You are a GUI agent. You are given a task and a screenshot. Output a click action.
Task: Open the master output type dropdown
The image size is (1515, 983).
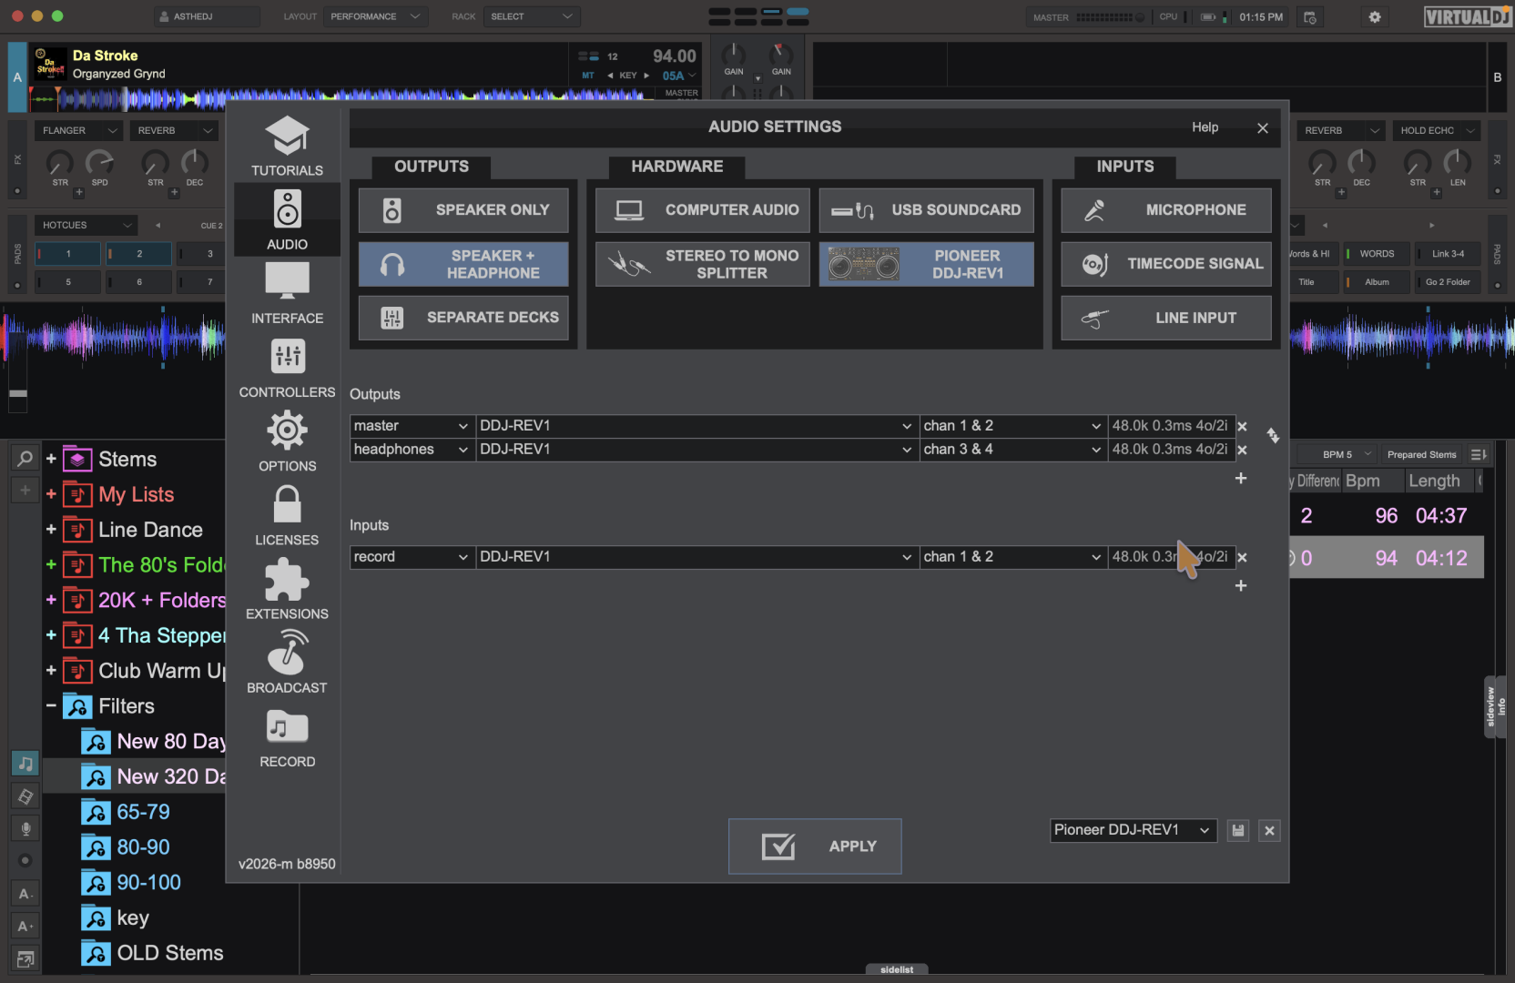click(412, 426)
